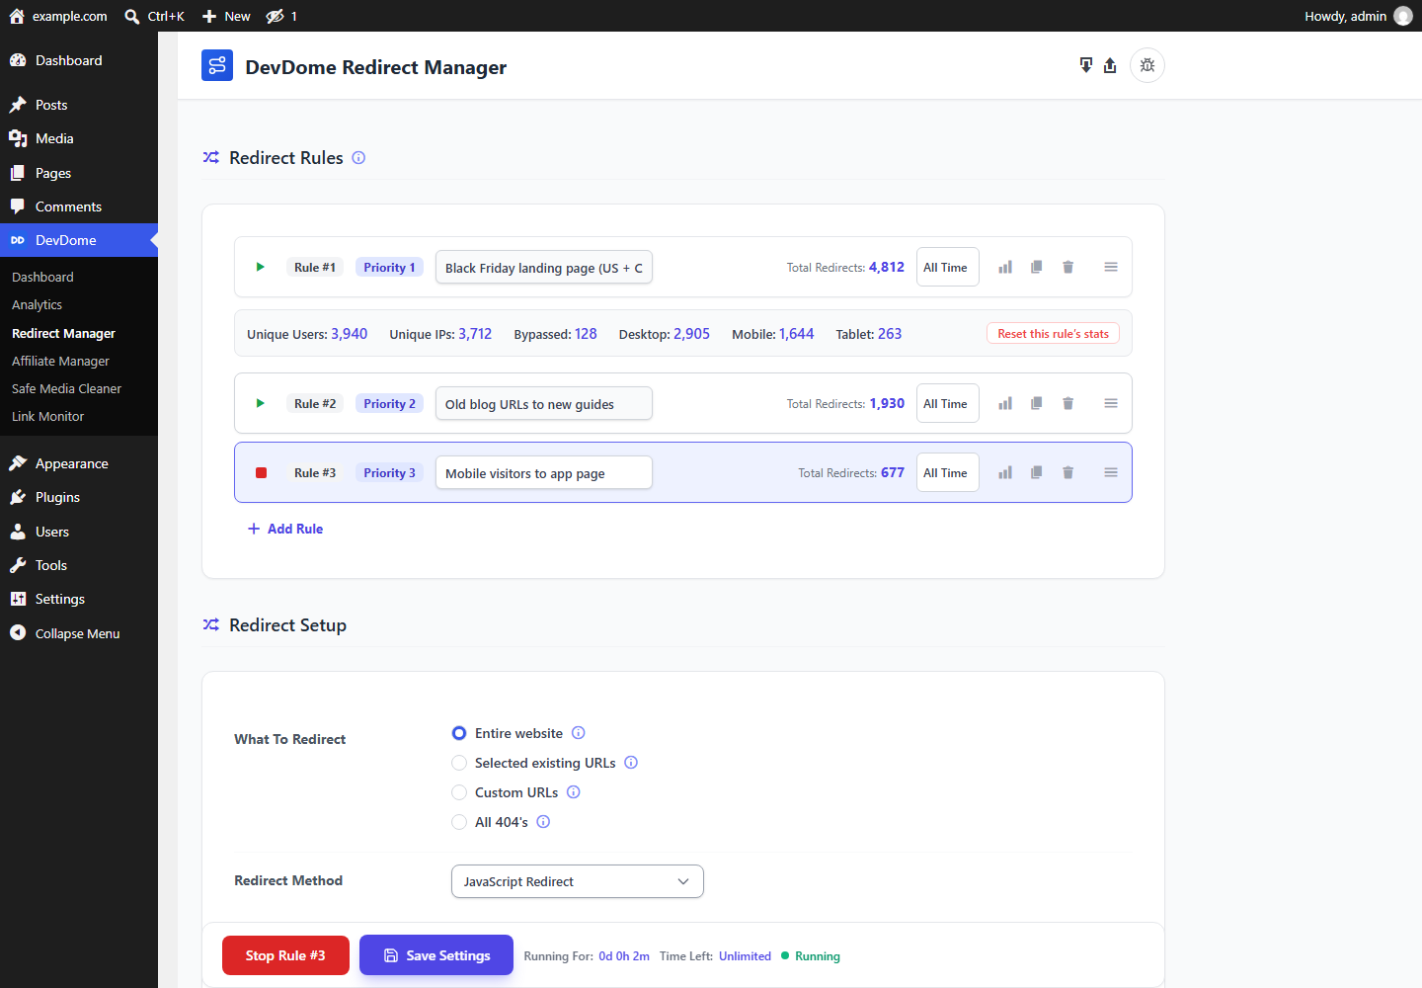
Task: Delete Rule #3 with trash icon
Action: 1067,472
